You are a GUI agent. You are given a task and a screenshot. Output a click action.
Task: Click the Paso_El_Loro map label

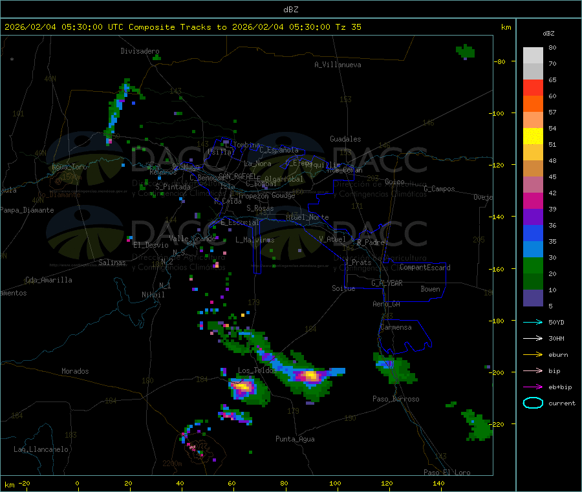pos(447,473)
